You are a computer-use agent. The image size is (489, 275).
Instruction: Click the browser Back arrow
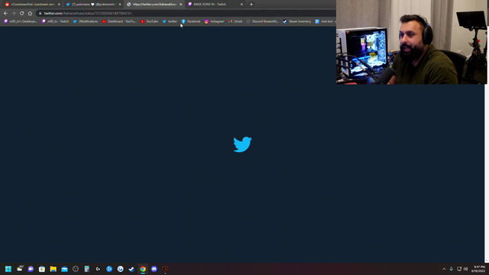click(x=5, y=14)
